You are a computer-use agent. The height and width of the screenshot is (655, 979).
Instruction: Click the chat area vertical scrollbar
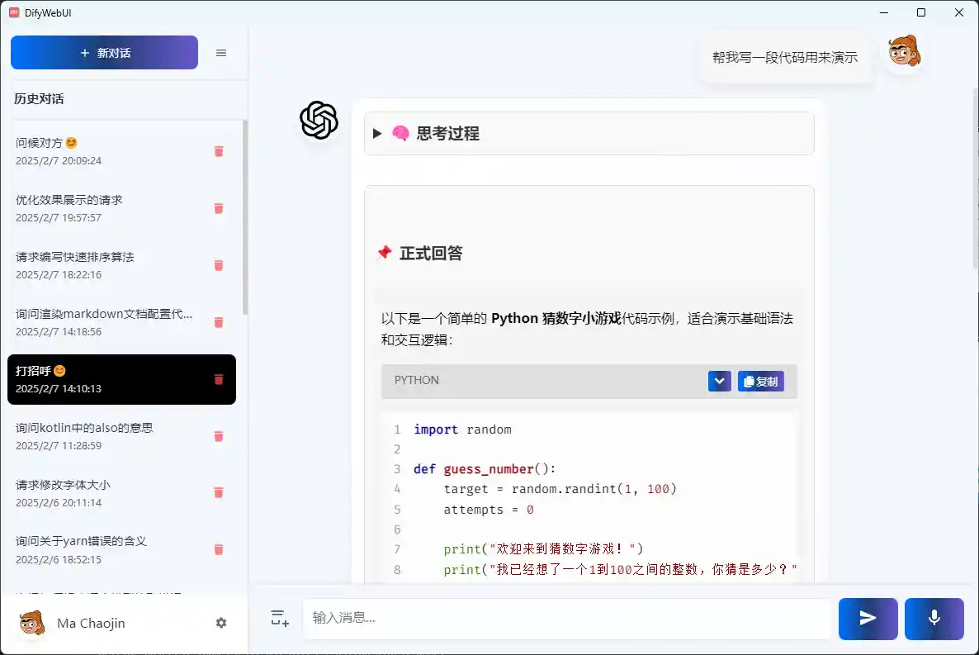tap(975, 178)
